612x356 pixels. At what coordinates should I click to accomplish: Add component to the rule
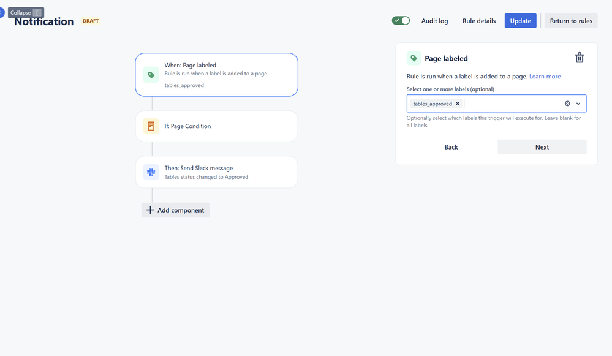coord(175,210)
